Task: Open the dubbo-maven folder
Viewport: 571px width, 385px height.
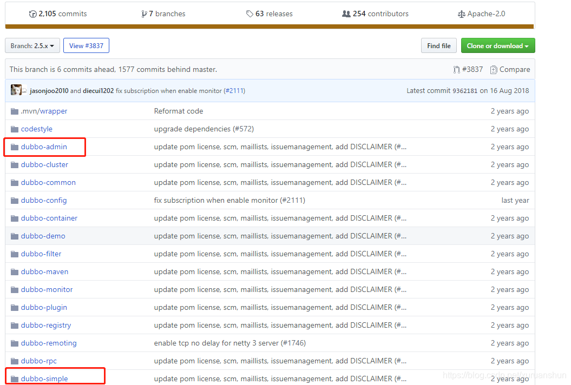Action: (44, 271)
